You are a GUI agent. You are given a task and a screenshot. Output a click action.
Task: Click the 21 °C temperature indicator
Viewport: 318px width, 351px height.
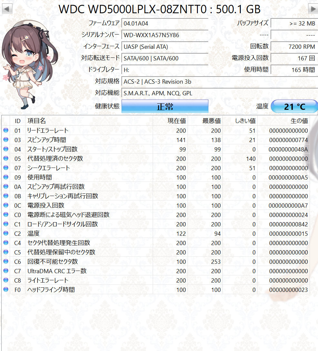tap(294, 106)
